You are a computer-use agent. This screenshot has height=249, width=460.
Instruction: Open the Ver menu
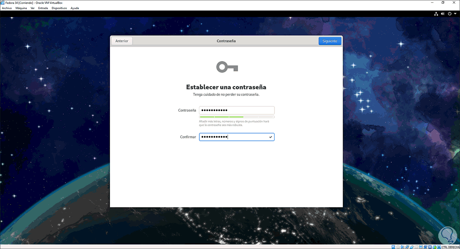(x=33, y=8)
